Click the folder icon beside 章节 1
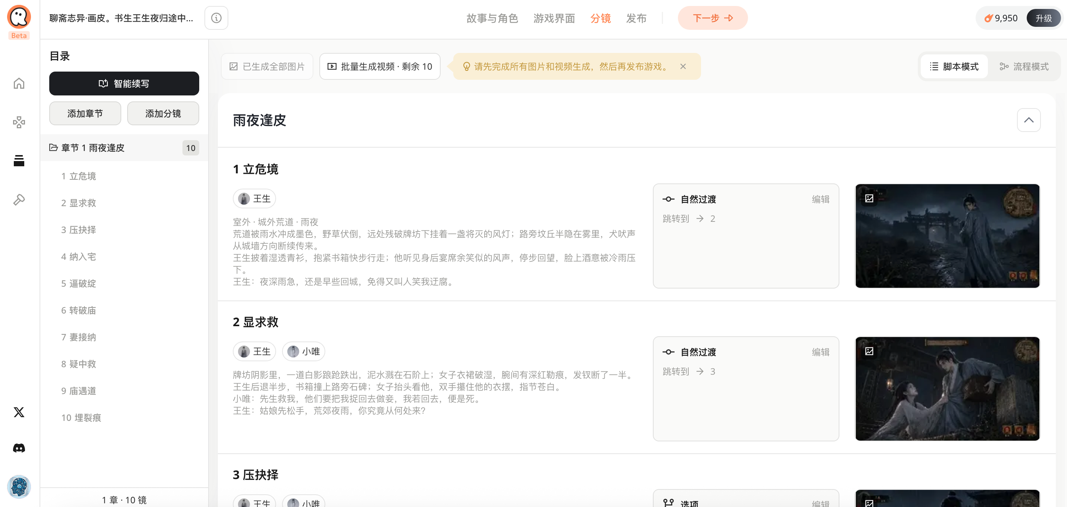This screenshot has width=1067, height=507. (53, 147)
